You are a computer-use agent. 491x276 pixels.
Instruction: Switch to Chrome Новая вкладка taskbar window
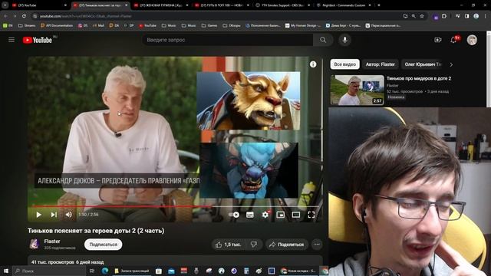point(298,271)
